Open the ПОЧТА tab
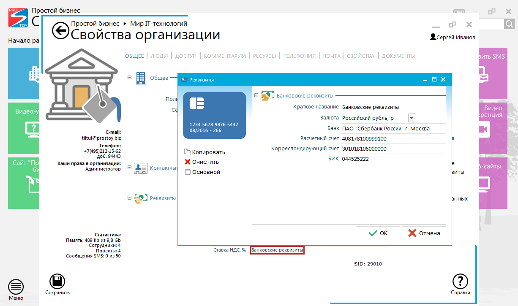The height and width of the screenshot is (306, 518). tap(331, 56)
